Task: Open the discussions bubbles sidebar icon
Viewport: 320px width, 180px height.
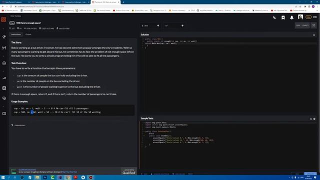Action: 4,98
